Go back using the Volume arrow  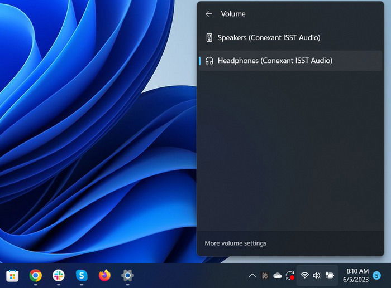click(x=208, y=14)
